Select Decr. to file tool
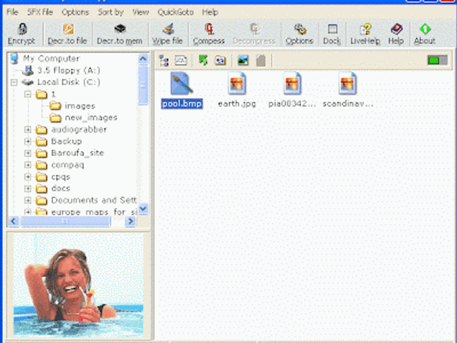The image size is (457, 343). [x=68, y=34]
